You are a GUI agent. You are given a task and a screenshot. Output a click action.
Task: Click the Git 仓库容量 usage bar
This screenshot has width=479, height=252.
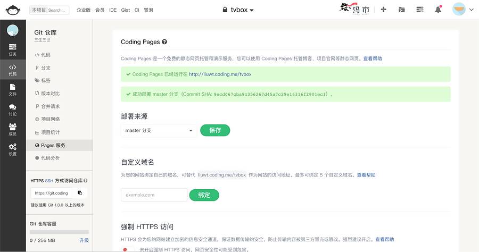59,232
